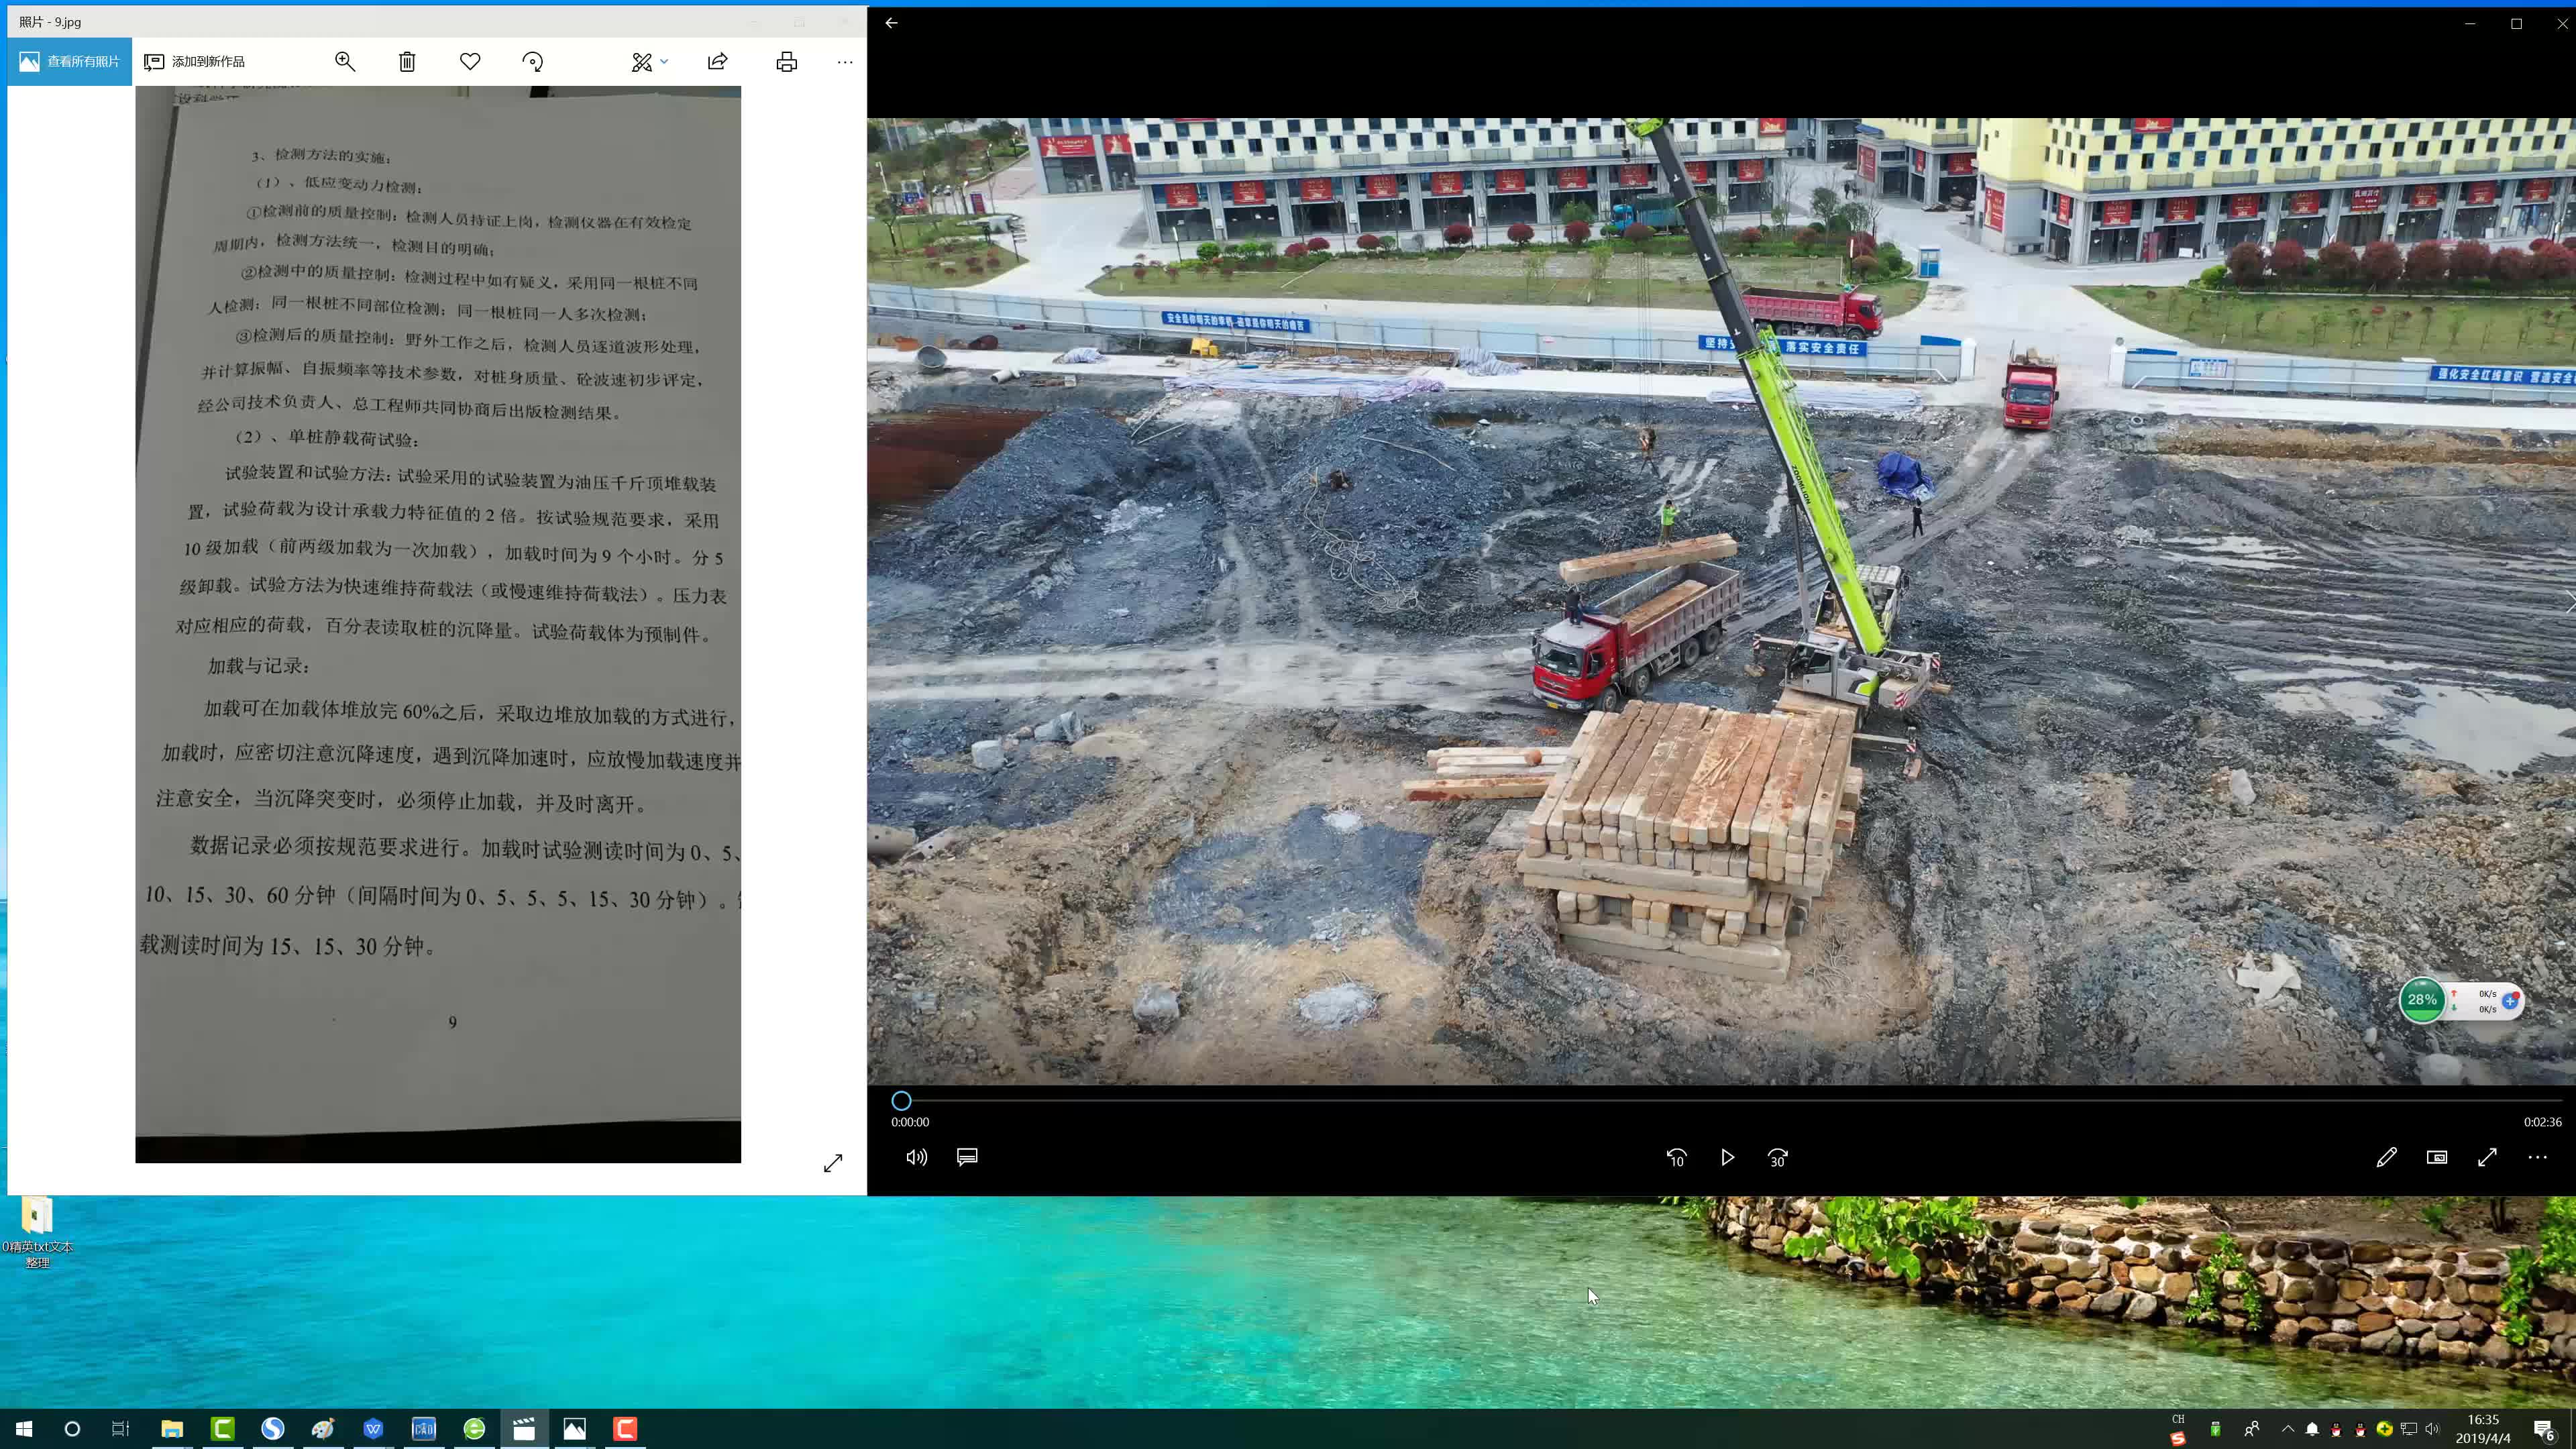Viewport: 2576px width, 1449px height.
Task: Open the green Camtasia app on taskbar
Action: [222, 1428]
